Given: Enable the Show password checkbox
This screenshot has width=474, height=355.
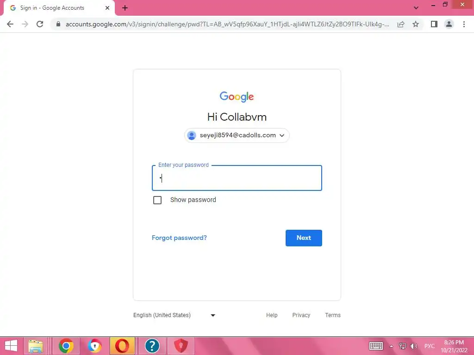Looking at the screenshot, I should coord(157,200).
